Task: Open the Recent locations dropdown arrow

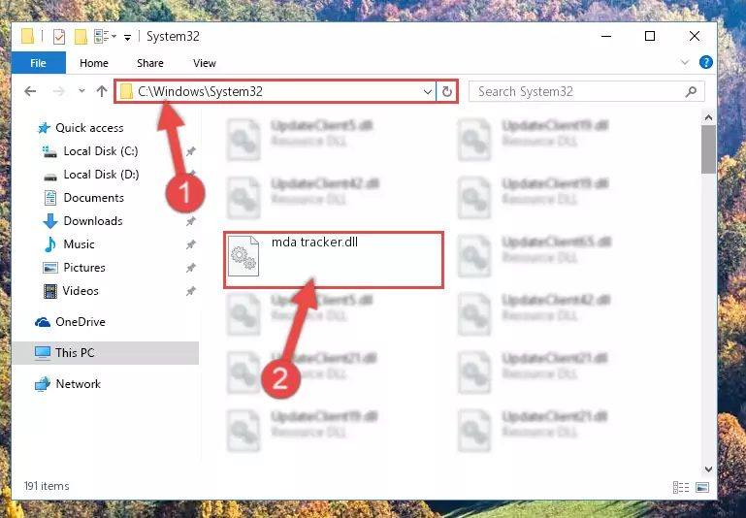Action: (81, 91)
